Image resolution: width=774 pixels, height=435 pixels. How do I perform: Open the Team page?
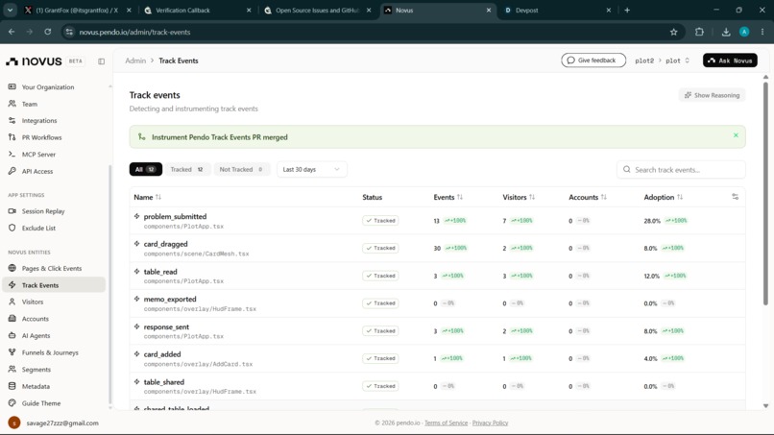pos(30,104)
